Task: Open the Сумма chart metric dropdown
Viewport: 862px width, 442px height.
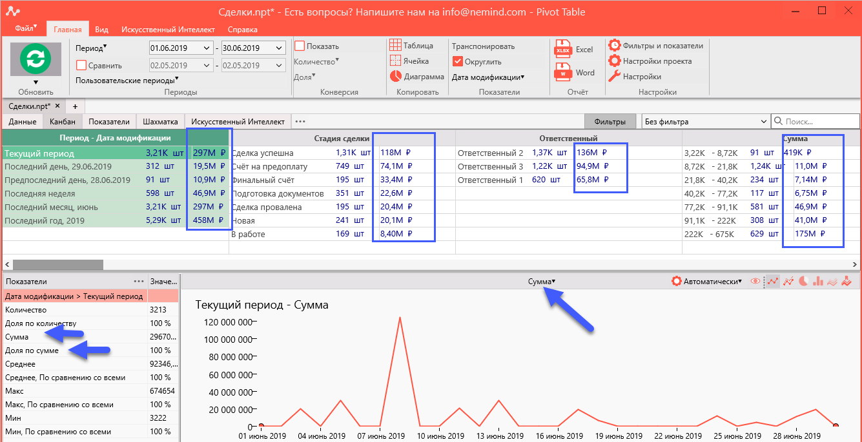Action: (541, 282)
